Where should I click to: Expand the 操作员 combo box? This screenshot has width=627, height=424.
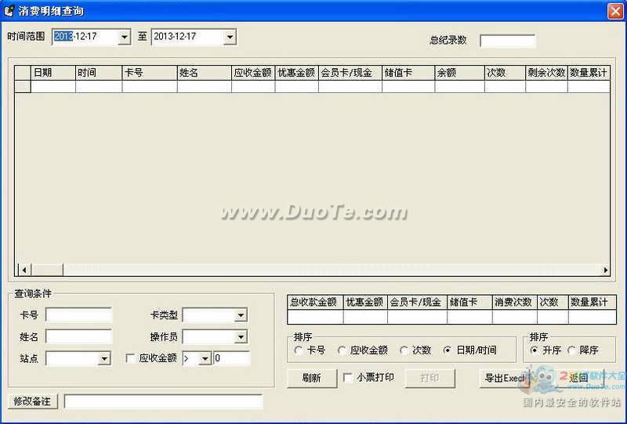pos(241,337)
